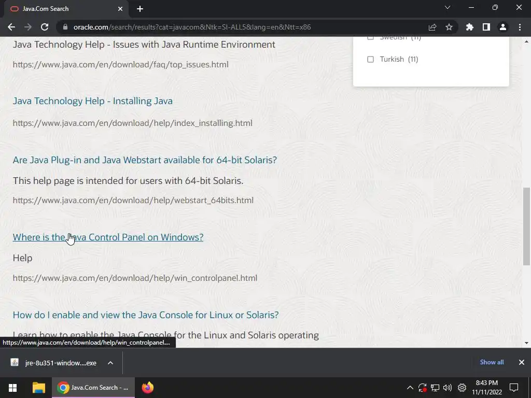Bookmark this page with the star
531x398 pixels.
coord(449,27)
